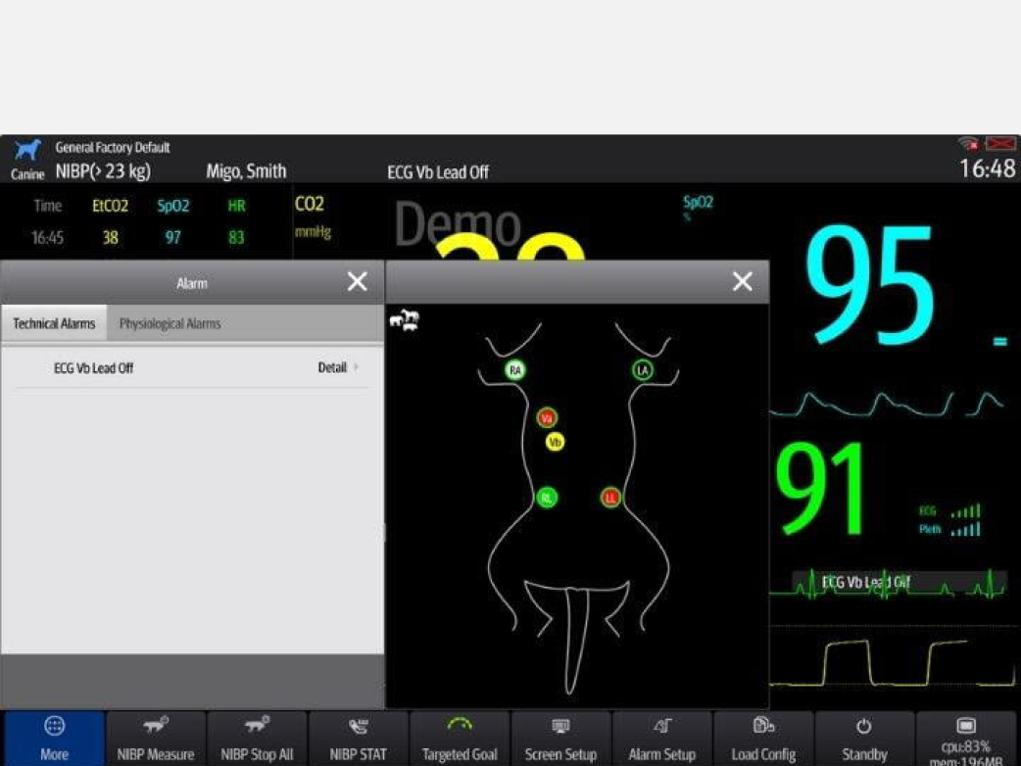Open Alarm Setup

tap(662, 738)
